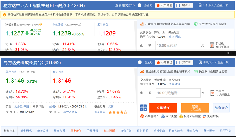Open the 混合型-偏股 type link
The height and width of the screenshot is (137, 236).
(x=21, y=107)
